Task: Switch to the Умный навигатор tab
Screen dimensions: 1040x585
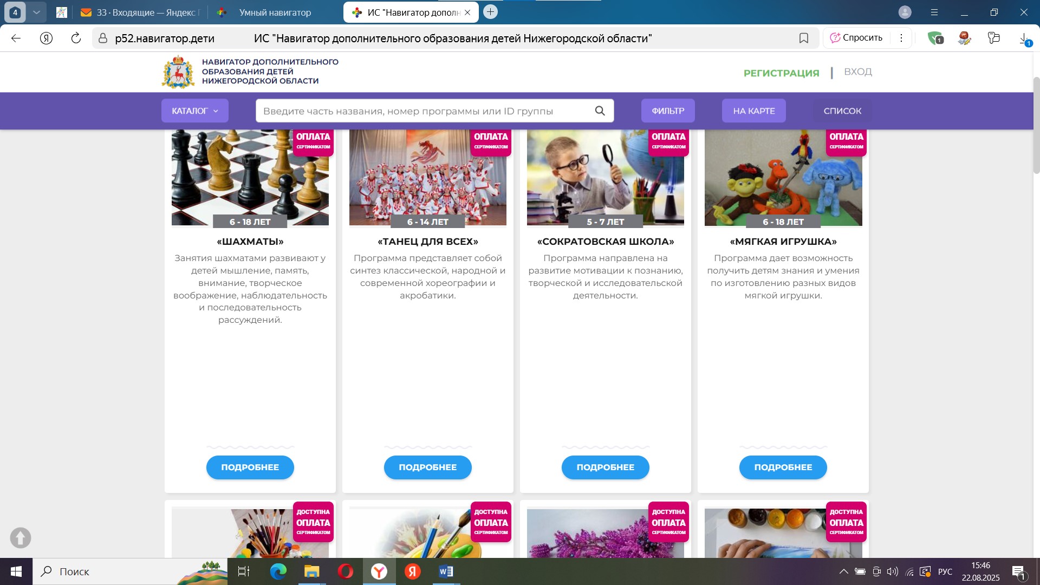Action: tap(275, 12)
